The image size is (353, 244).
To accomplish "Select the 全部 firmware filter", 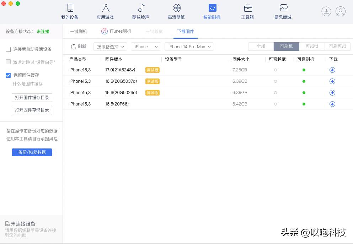I will pyautogui.click(x=261, y=47).
